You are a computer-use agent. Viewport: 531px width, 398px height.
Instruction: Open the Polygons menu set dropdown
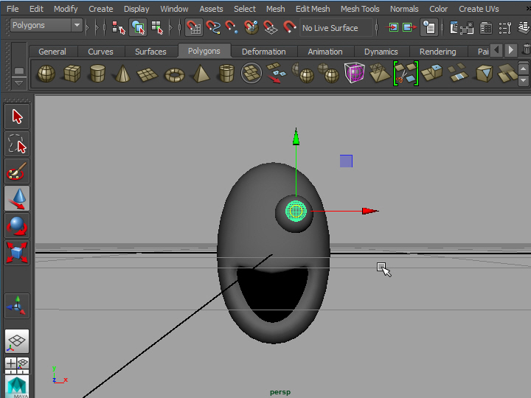(77, 26)
